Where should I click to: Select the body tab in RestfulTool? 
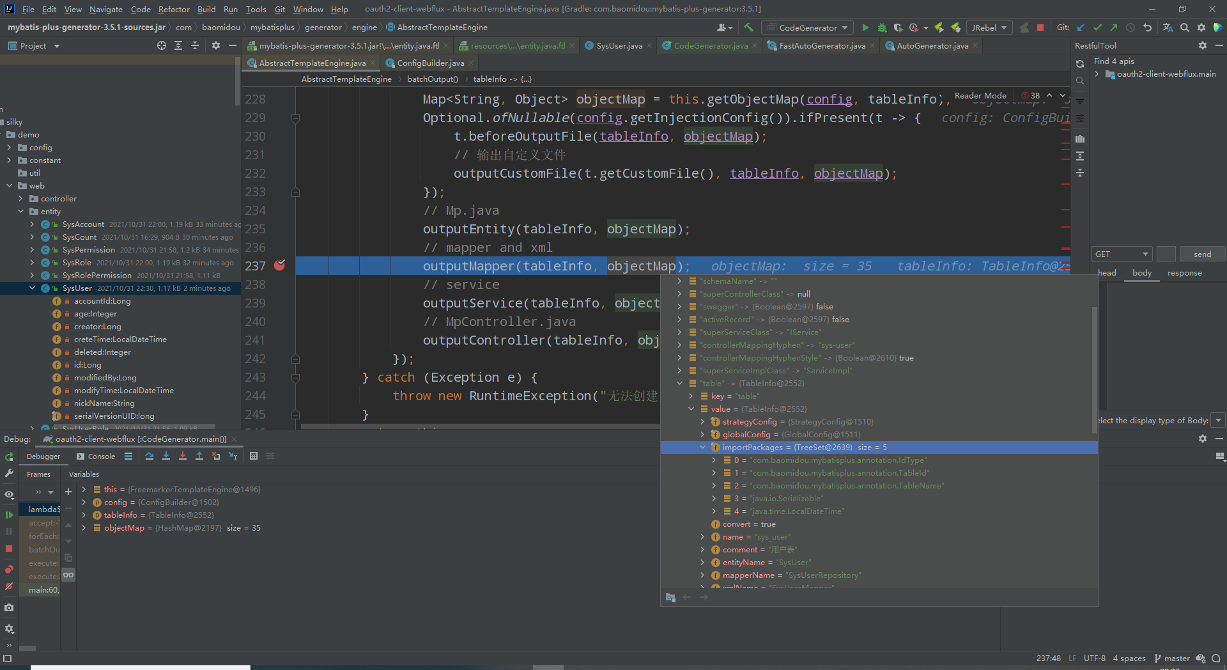[x=1142, y=273]
